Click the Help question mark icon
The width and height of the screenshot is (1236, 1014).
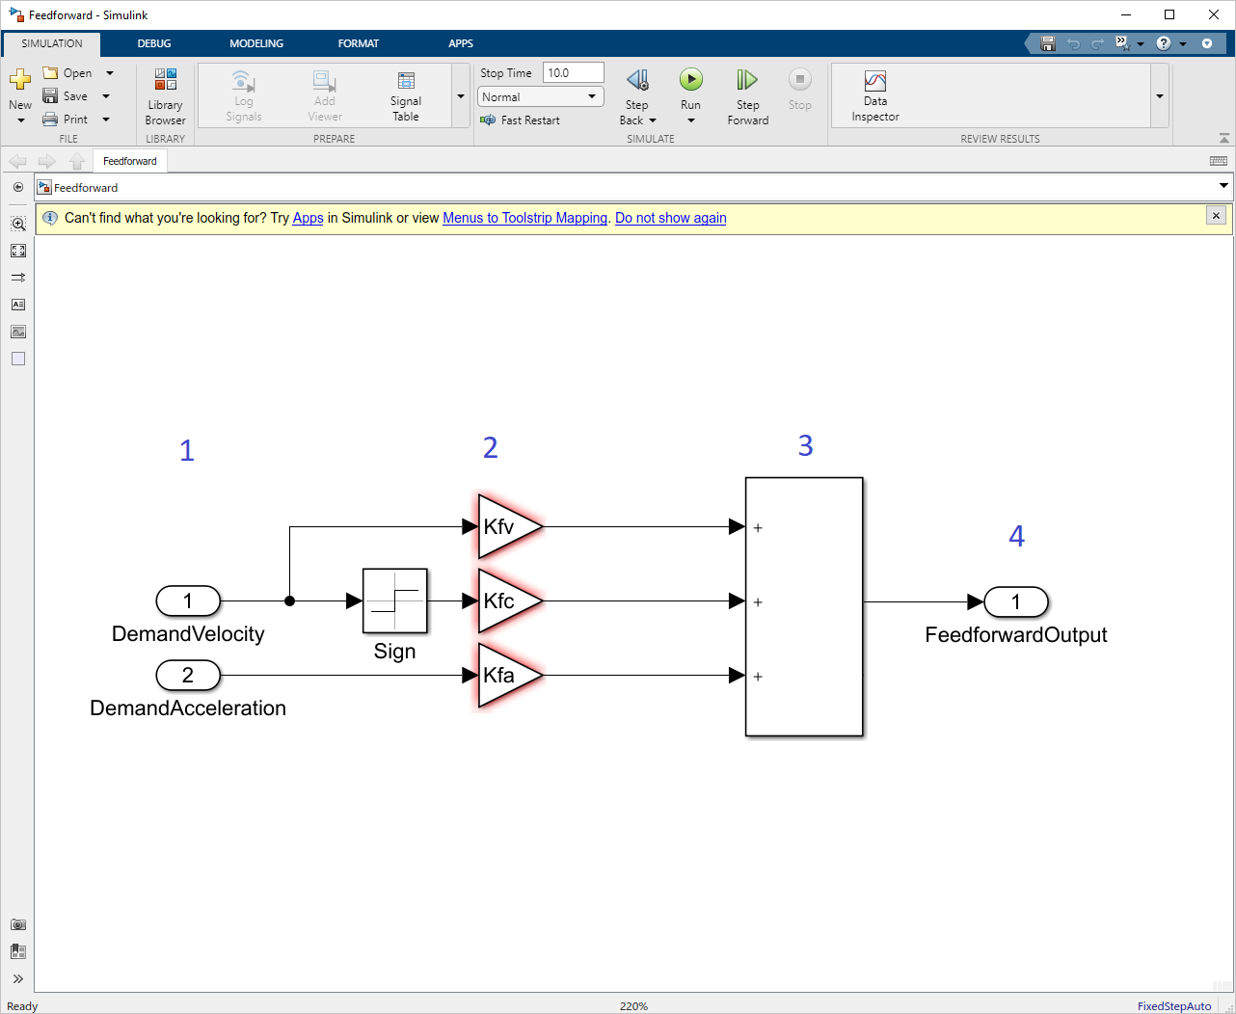coord(1164,43)
